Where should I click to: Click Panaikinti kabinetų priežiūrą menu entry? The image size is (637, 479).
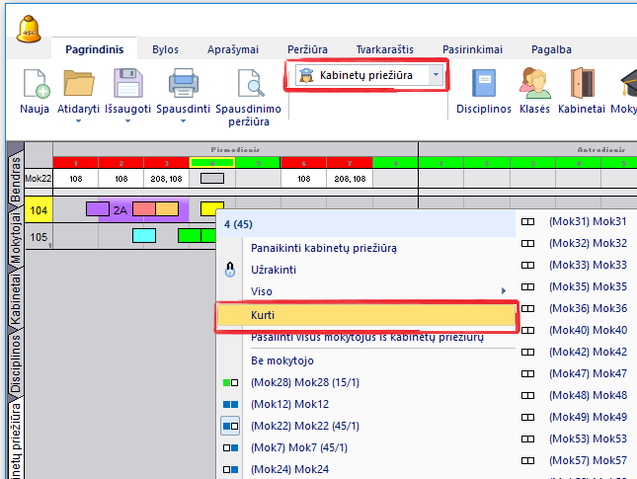coord(324,248)
